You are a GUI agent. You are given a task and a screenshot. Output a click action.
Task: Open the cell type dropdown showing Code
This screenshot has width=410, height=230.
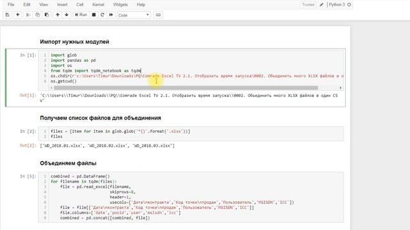coord(134,15)
